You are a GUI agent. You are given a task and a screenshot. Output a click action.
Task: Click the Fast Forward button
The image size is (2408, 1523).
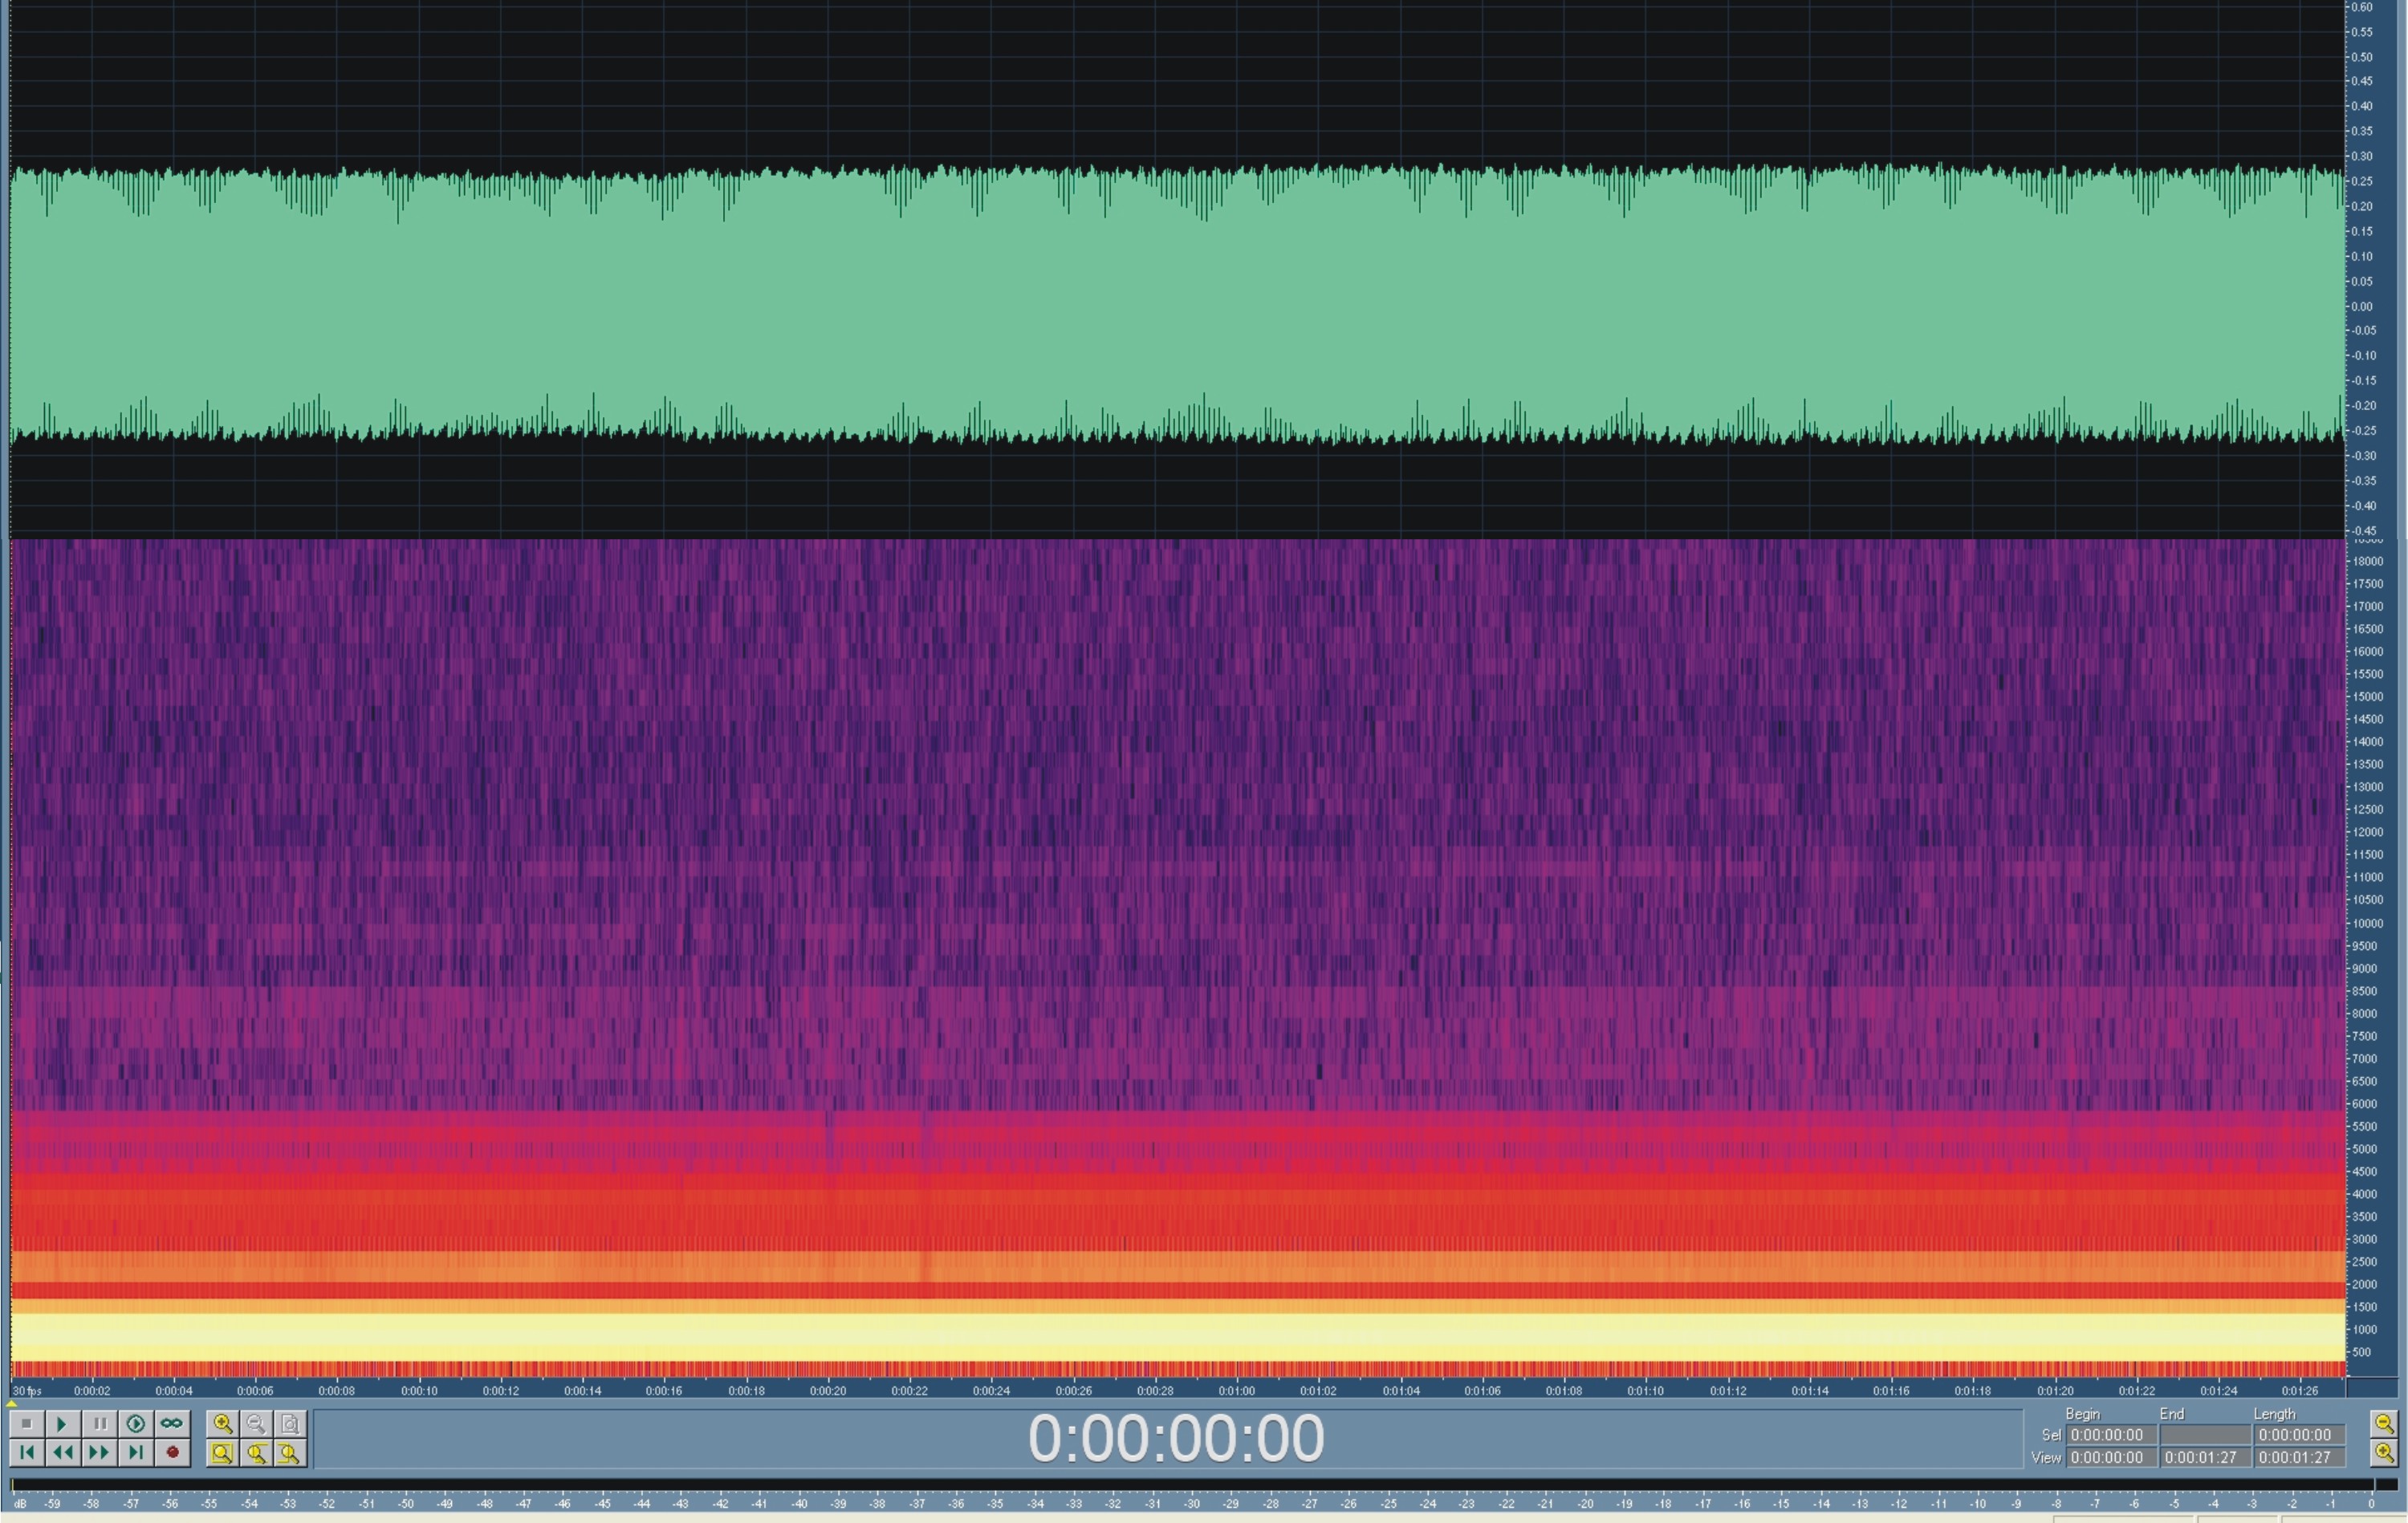pos(99,1452)
